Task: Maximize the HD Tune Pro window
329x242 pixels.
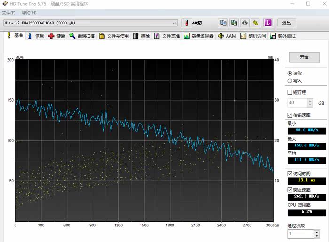Action: click(x=308, y=4)
